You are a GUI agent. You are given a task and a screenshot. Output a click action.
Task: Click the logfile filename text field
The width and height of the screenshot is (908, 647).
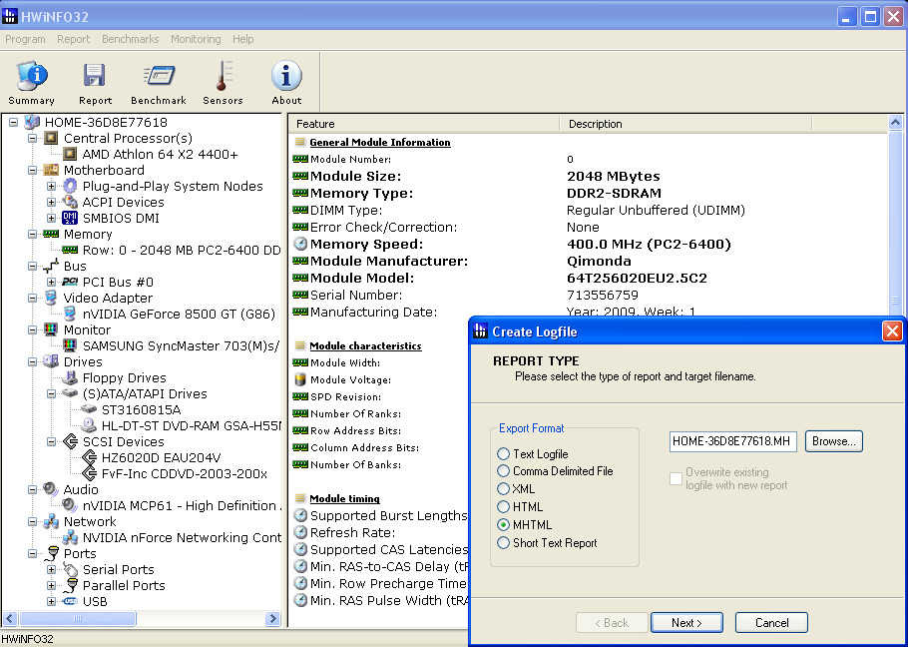click(x=732, y=441)
